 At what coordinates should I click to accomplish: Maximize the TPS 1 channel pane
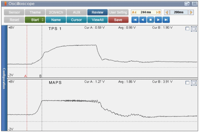point(194,29)
